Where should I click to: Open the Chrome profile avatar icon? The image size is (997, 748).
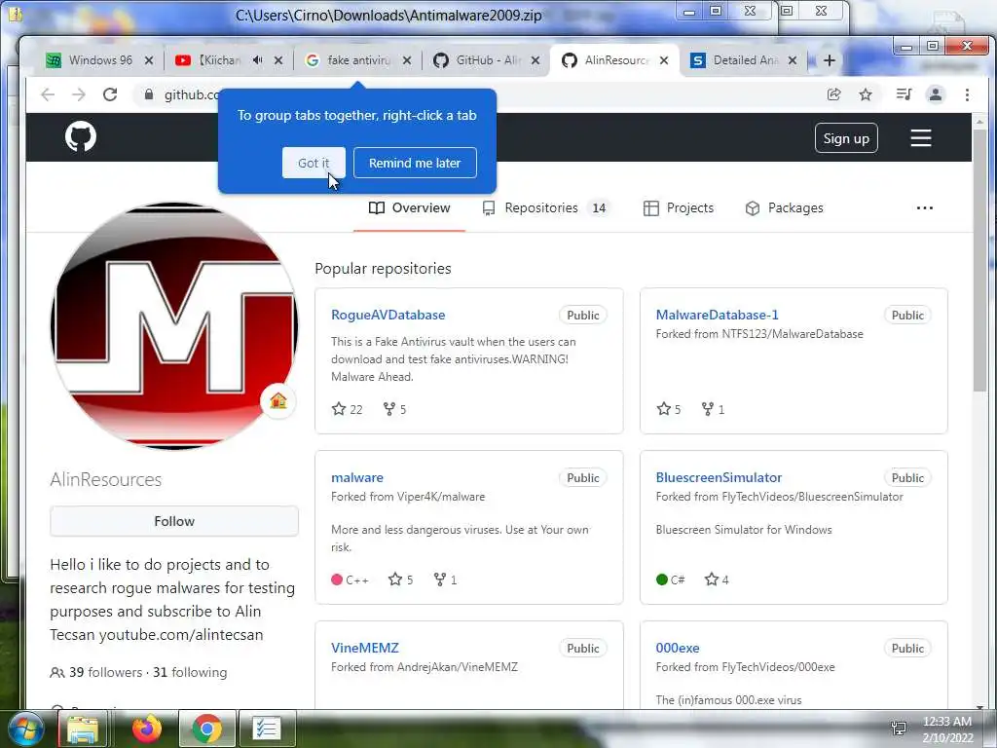pyautogui.click(x=936, y=94)
